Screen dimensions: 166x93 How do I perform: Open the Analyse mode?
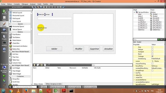point(4,43)
